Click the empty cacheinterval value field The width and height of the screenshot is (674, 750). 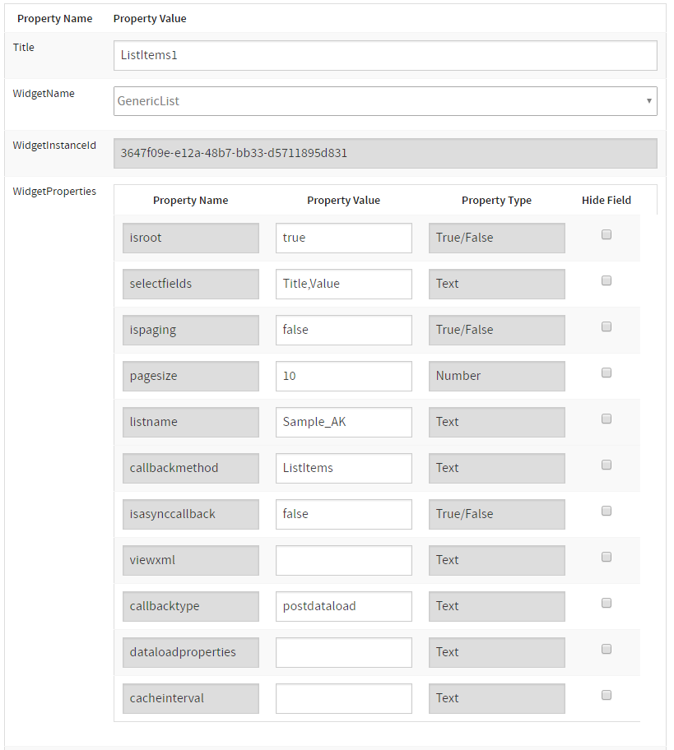(x=343, y=698)
